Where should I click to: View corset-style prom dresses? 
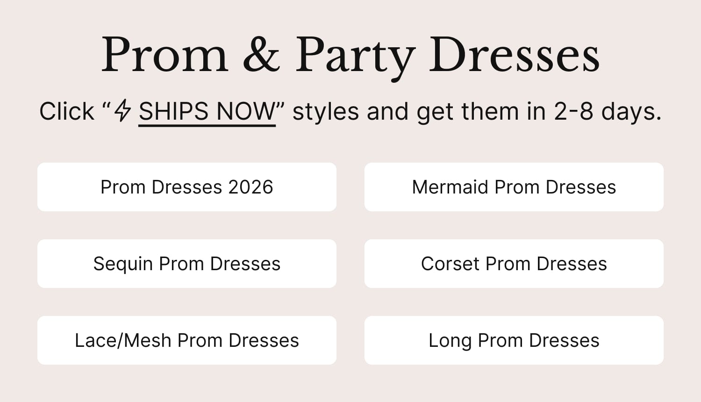click(514, 264)
